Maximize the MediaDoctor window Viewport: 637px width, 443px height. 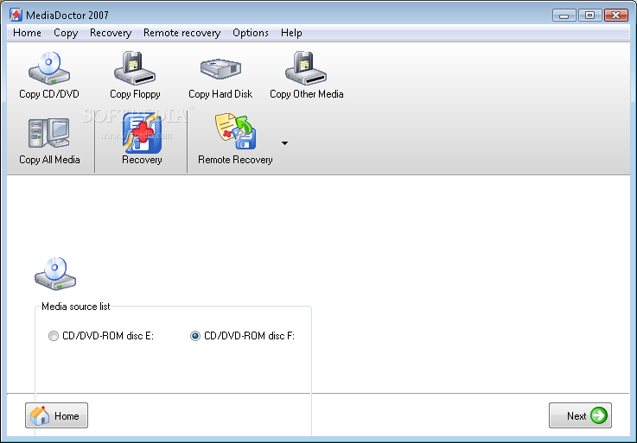pyautogui.click(x=589, y=16)
